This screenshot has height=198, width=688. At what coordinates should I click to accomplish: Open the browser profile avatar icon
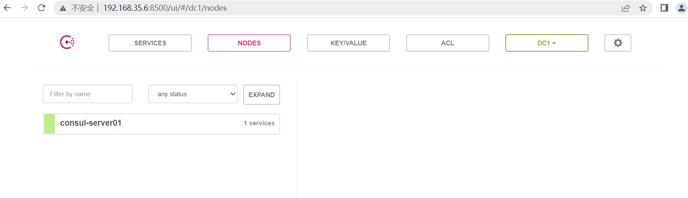[x=681, y=8]
